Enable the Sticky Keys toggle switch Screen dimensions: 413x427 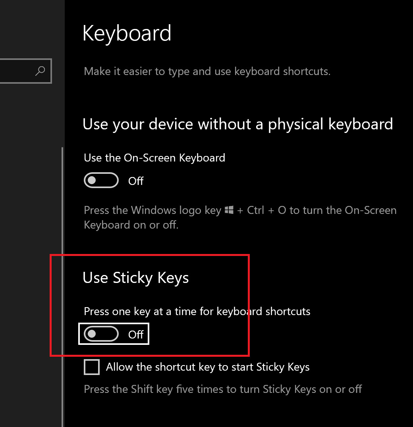pos(101,334)
